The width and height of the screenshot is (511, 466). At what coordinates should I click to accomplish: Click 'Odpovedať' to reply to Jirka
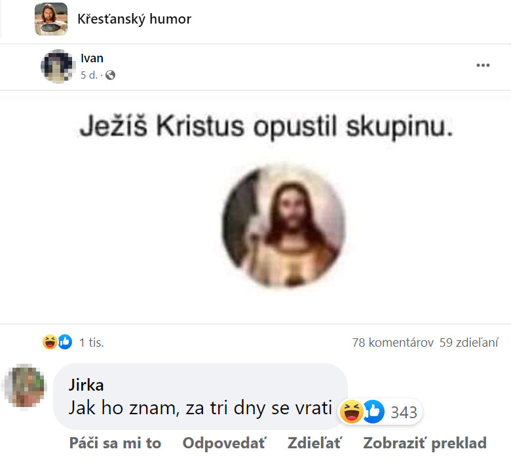(224, 443)
